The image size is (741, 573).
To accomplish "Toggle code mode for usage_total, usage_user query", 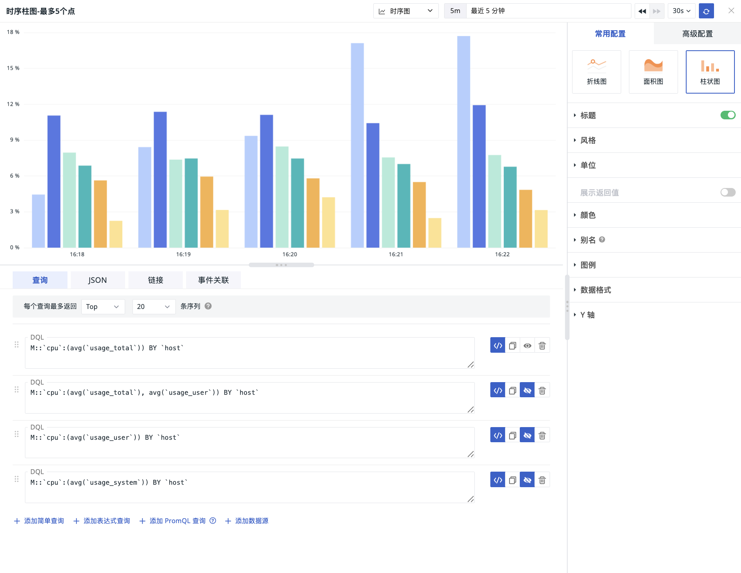I will (498, 391).
